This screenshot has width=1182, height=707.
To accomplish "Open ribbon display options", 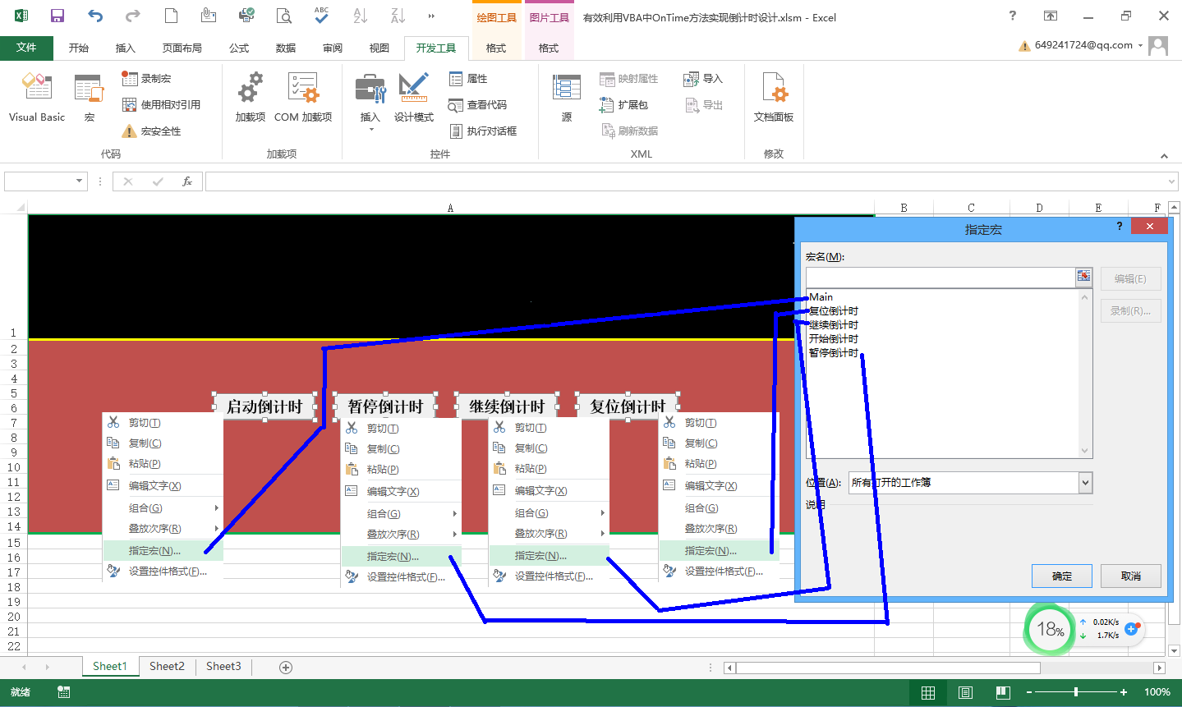I will pyautogui.click(x=1051, y=16).
